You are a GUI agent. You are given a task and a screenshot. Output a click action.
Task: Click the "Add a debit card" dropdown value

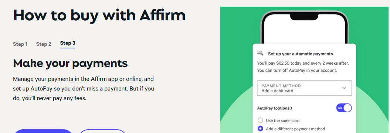click(x=277, y=91)
